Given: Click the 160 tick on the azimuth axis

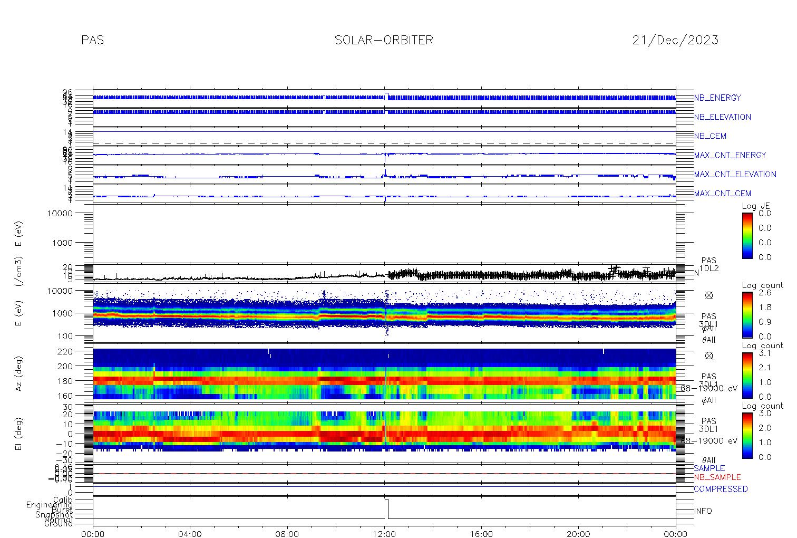Looking at the screenshot, I should coord(81,396).
